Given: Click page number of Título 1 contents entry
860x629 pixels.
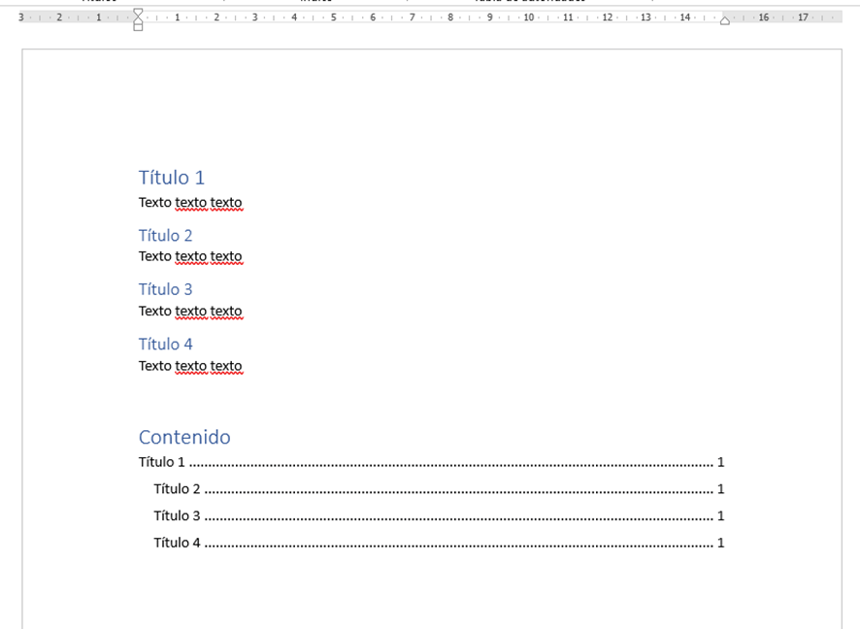Looking at the screenshot, I should click(720, 462).
